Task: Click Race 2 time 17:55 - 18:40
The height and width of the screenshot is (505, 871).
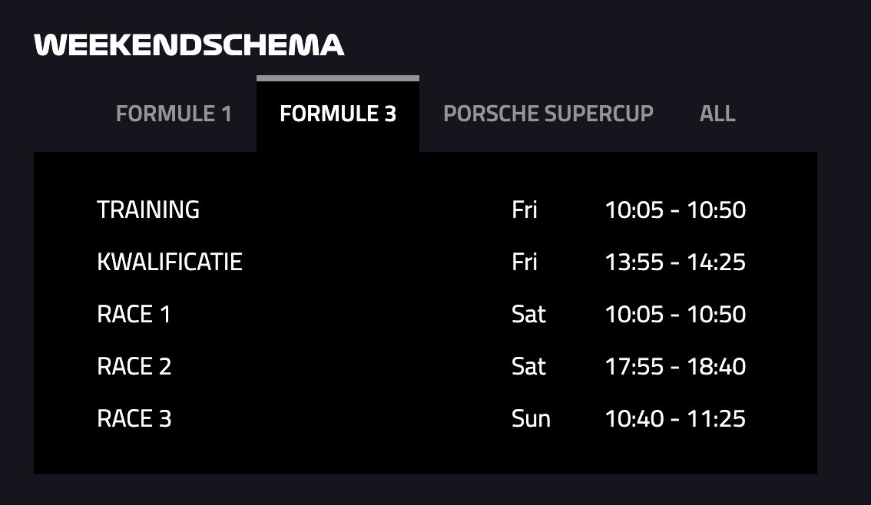Action: (675, 366)
